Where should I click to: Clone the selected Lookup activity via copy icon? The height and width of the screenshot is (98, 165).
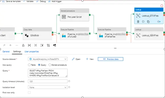(x=148, y=22)
